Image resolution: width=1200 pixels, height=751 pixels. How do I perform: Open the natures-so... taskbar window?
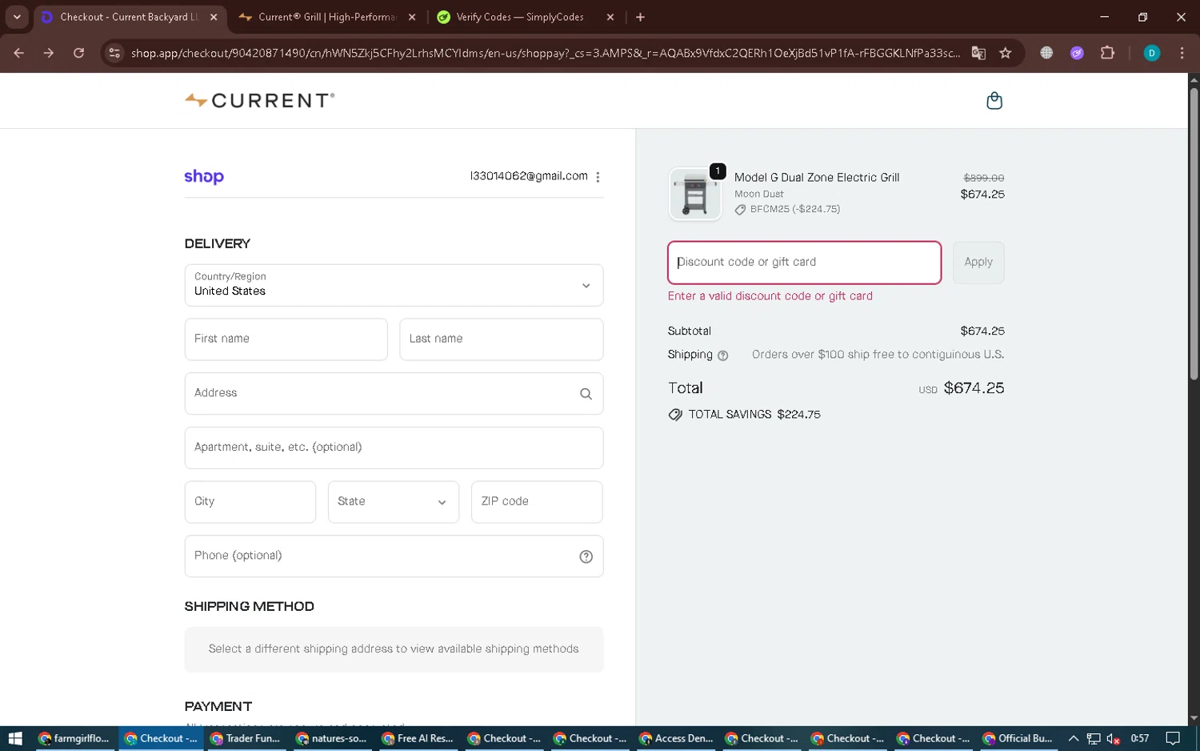click(x=331, y=739)
